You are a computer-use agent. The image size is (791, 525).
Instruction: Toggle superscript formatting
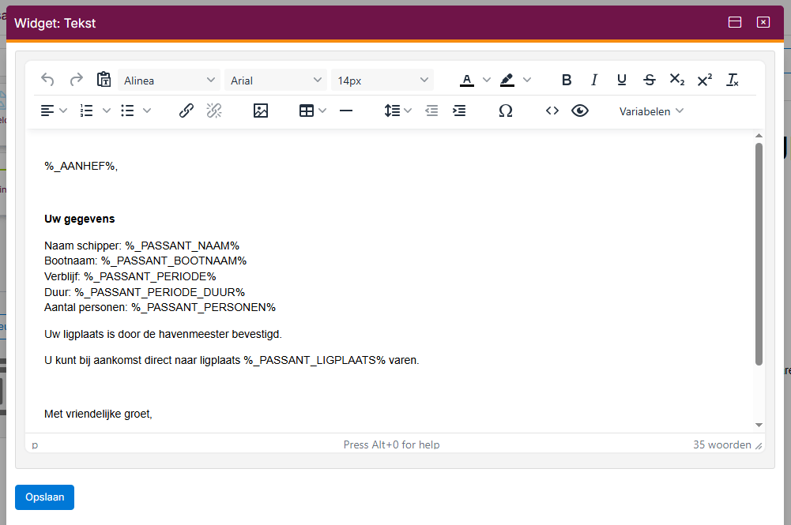tap(705, 80)
